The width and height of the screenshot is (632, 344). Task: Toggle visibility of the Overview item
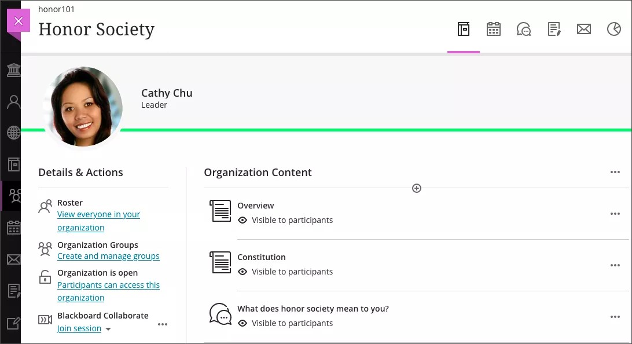pos(242,220)
